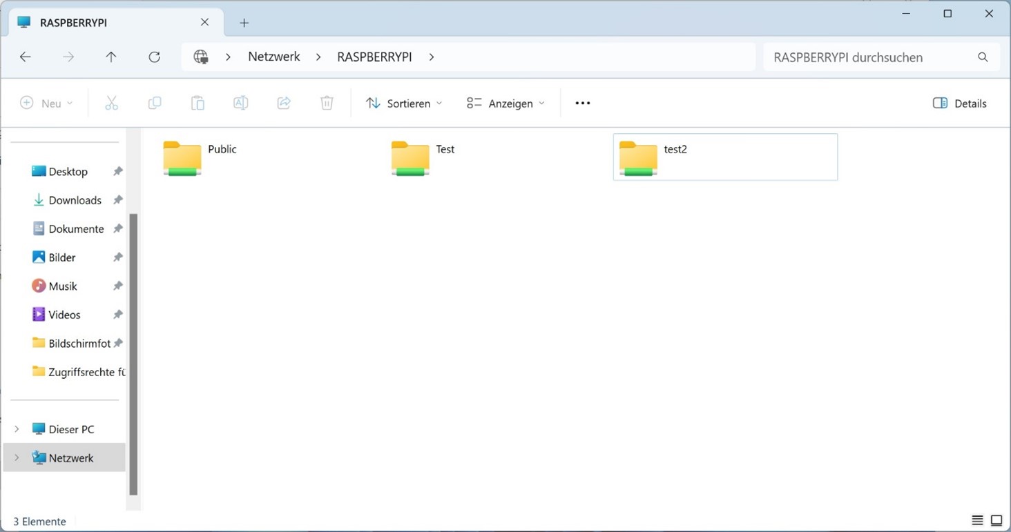Open the Sortieren dropdown
The height and width of the screenshot is (532, 1011).
(404, 104)
